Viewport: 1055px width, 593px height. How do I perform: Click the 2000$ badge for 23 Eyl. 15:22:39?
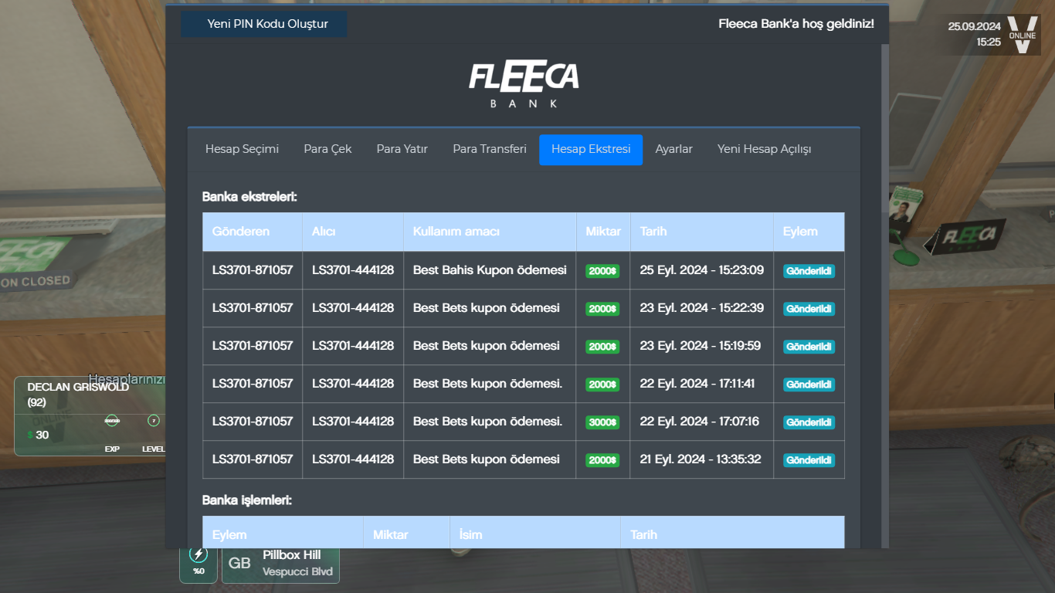pos(602,309)
